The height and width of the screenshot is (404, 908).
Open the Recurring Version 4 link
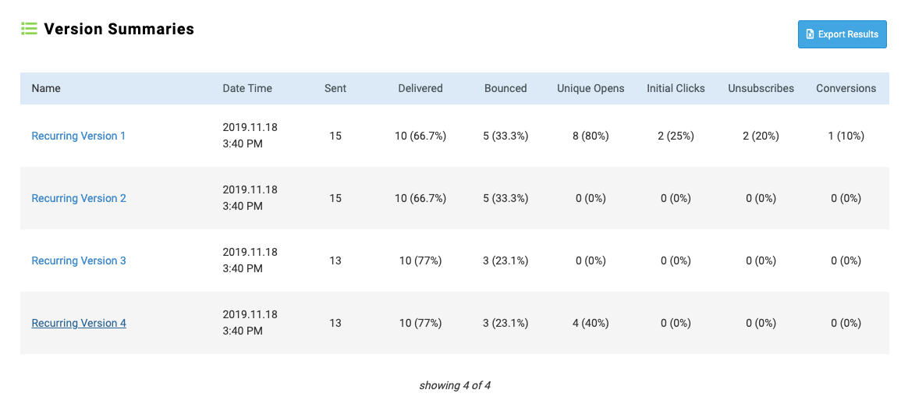(x=79, y=323)
